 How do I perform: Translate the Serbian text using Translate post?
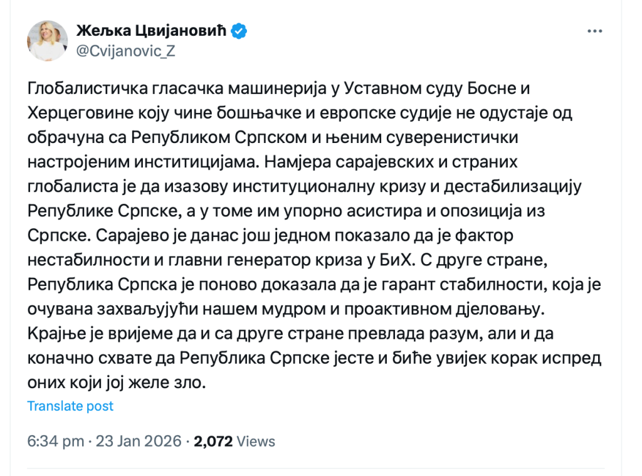pyautogui.click(x=70, y=406)
